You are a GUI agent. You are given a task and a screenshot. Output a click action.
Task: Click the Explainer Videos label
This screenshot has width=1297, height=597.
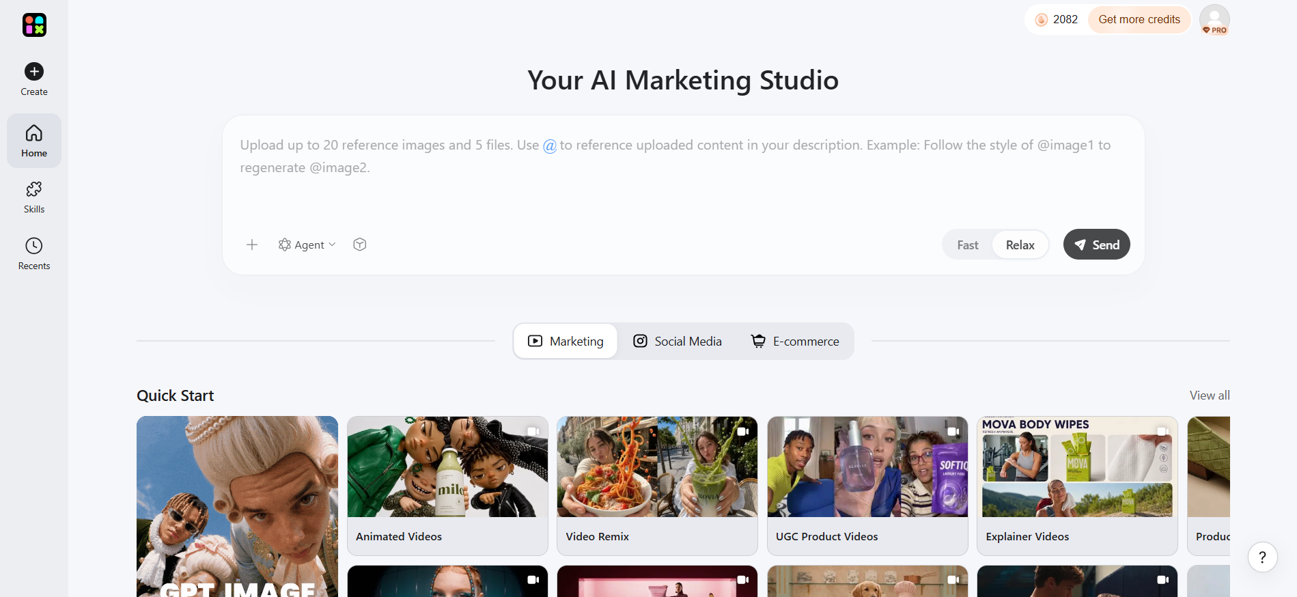coord(1027,537)
